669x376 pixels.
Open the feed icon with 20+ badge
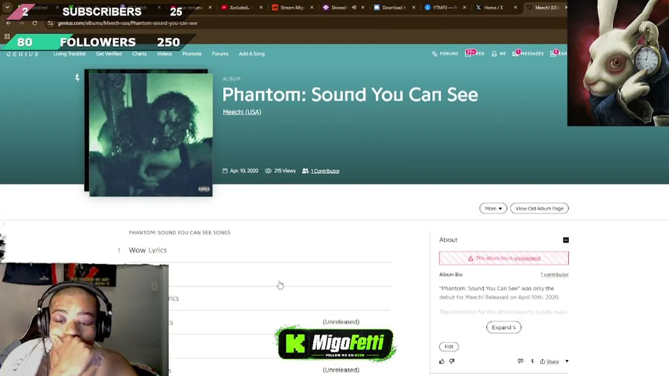pos(475,53)
